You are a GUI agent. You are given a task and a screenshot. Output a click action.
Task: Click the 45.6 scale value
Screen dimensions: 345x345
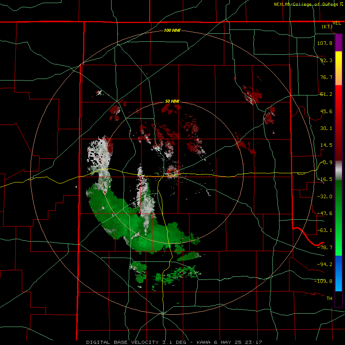coord(326,111)
